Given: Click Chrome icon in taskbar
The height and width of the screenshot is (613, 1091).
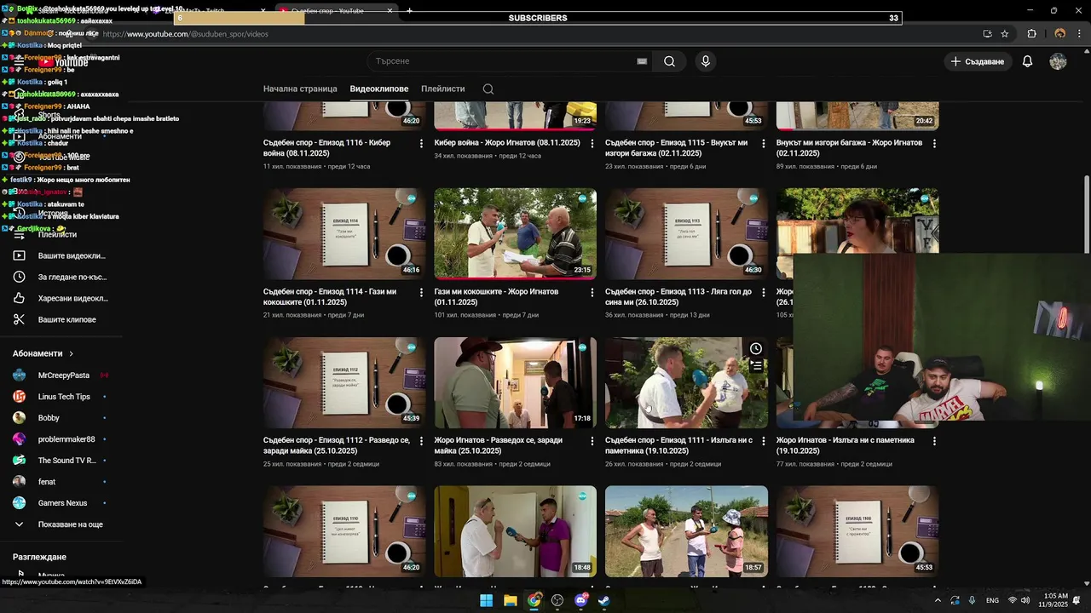Looking at the screenshot, I should tap(534, 600).
